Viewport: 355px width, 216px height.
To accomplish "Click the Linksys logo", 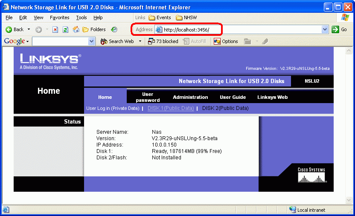I will (x=50, y=61).
